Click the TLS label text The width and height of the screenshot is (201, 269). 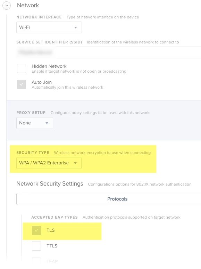[x=51, y=230]
